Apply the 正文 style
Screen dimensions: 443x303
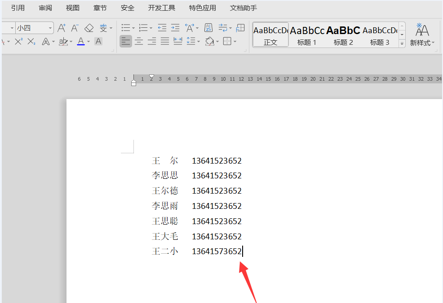click(270, 35)
